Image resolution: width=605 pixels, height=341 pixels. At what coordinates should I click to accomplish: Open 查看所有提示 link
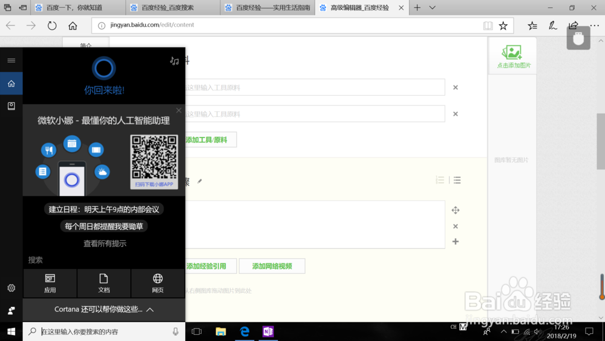click(105, 243)
